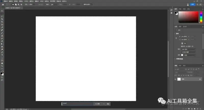Click the Select and Mask button
The width and height of the screenshot is (204, 110).
87,5
